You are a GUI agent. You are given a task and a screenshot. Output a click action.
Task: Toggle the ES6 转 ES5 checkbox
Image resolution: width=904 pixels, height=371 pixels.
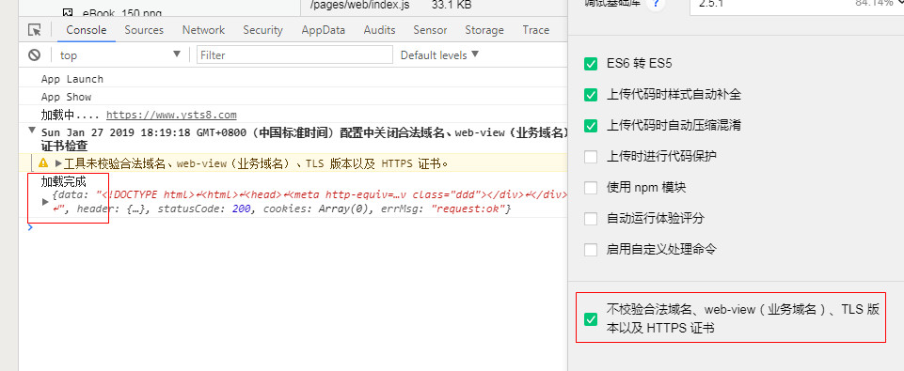tap(591, 64)
